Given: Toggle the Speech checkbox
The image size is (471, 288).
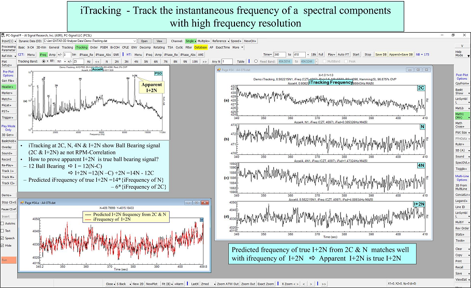Looking at the screenshot, I should 3,238.
